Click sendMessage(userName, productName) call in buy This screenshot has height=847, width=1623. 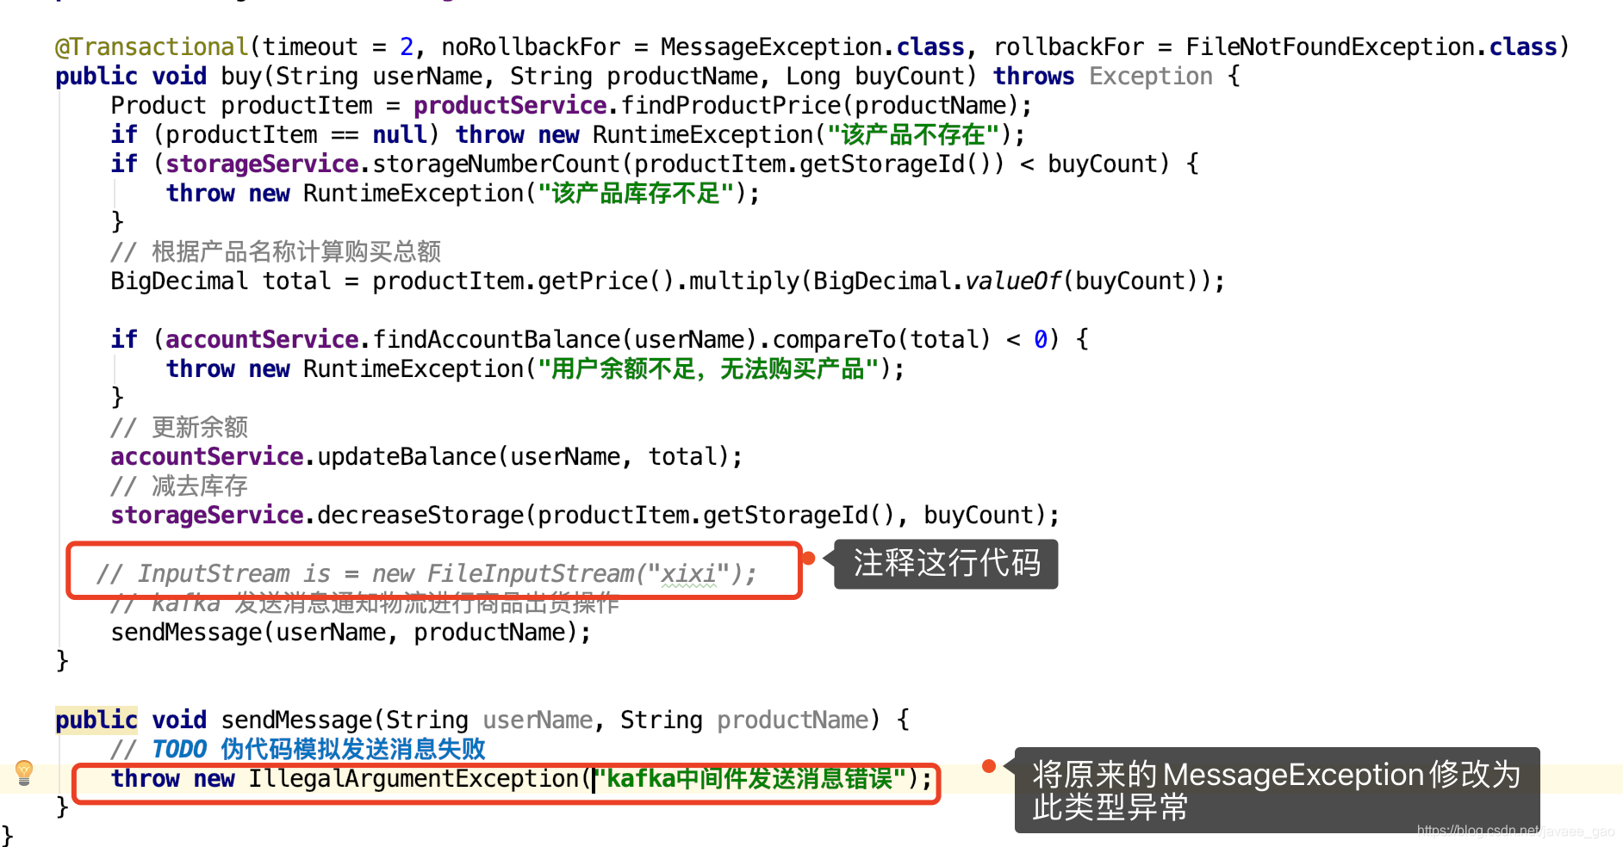(x=351, y=632)
